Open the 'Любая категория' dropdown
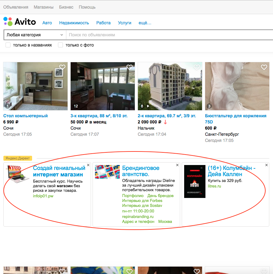 35,35
